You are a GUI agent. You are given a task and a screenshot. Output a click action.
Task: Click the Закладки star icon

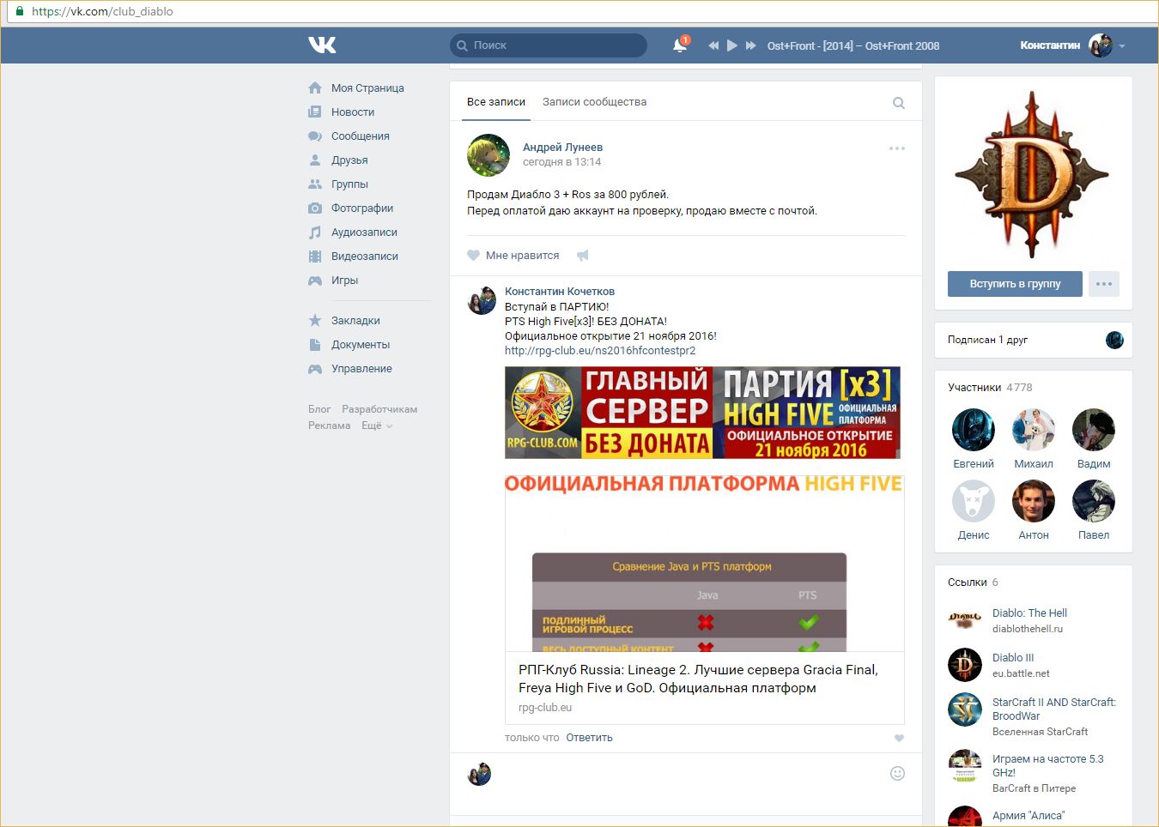click(315, 320)
